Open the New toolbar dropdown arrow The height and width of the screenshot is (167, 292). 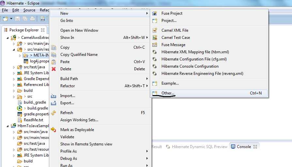(x=11, y=19)
